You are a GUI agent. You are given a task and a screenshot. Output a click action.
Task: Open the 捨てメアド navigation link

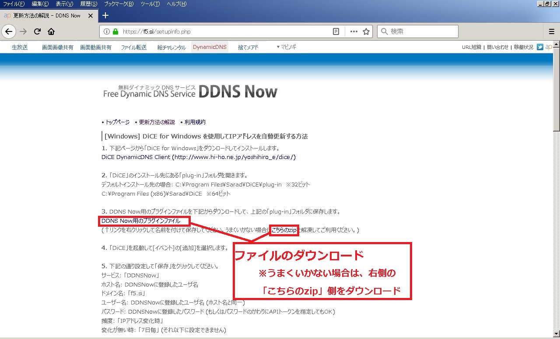248,47
